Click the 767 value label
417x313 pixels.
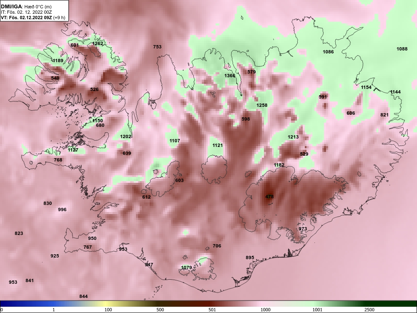tap(88, 247)
